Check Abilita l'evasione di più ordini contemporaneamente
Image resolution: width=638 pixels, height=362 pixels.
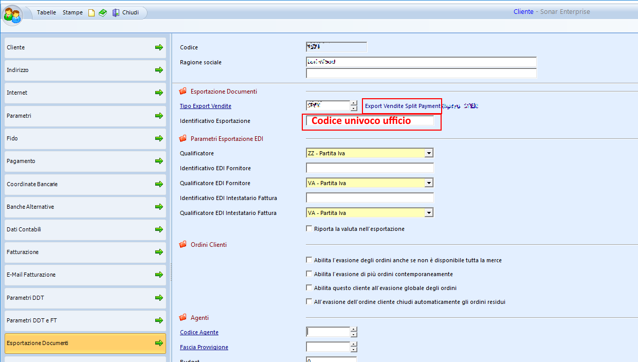tap(309, 274)
